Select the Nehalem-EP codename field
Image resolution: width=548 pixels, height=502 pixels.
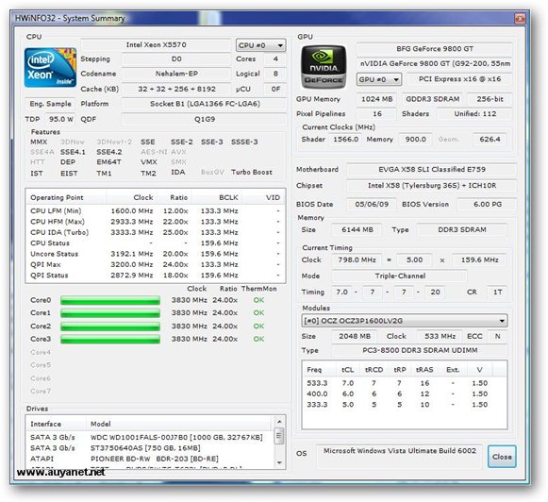coord(176,74)
